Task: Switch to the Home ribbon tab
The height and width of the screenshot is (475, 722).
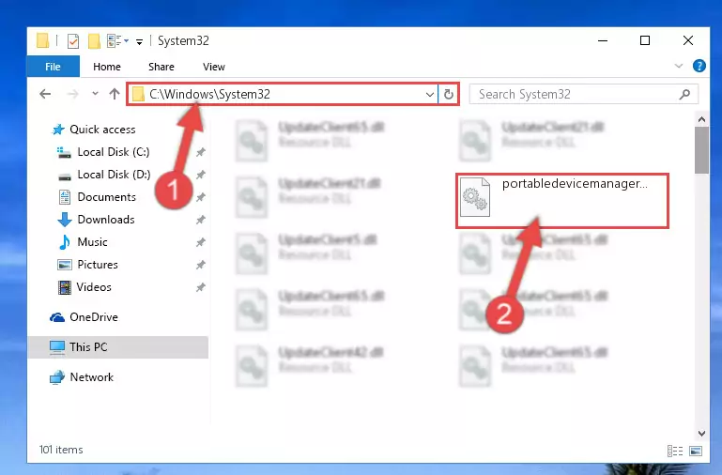Action: pyautogui.click(x=107, y=67)
